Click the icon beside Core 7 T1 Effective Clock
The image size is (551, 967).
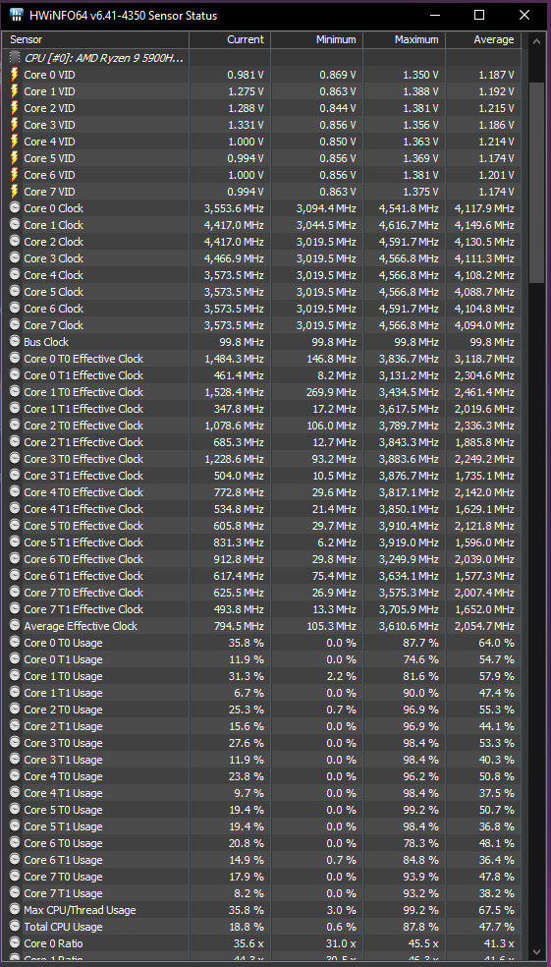click(15, 608)
